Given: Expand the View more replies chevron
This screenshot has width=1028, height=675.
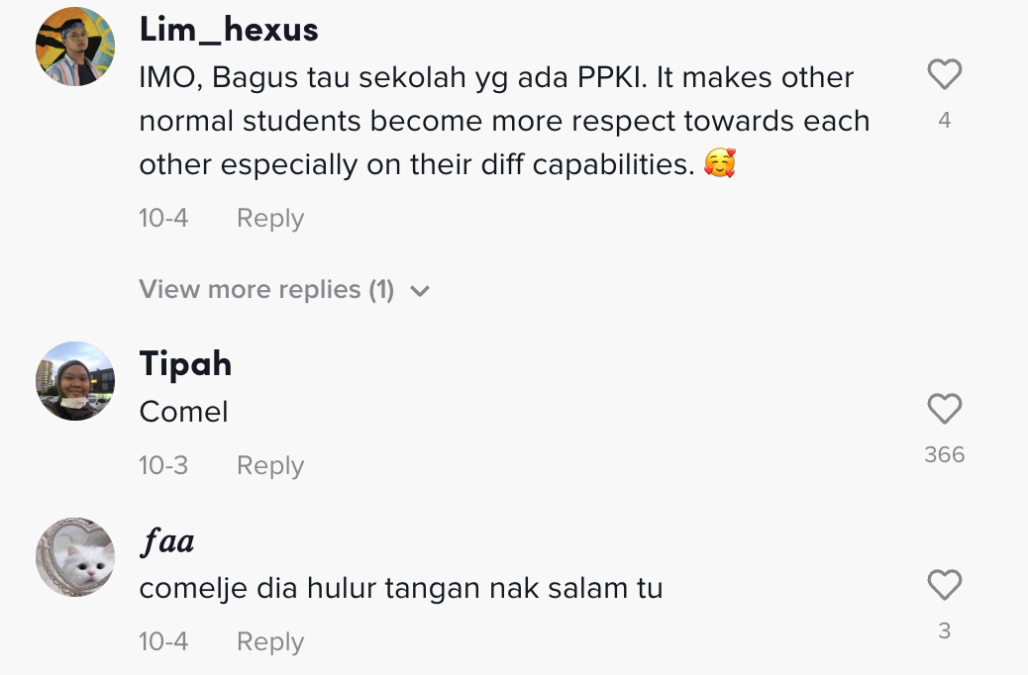Looking at the screenshot, I should 420,291.
